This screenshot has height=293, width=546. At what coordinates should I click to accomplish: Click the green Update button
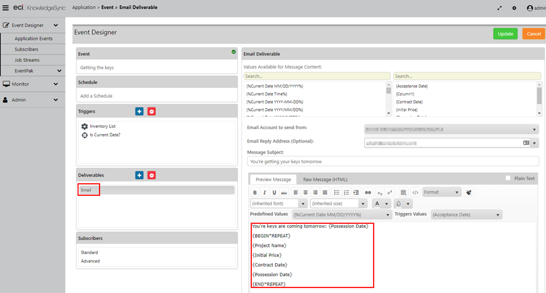click(x=505, y=34)
